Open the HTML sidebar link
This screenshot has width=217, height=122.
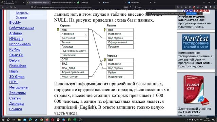(x=14, y=82)
